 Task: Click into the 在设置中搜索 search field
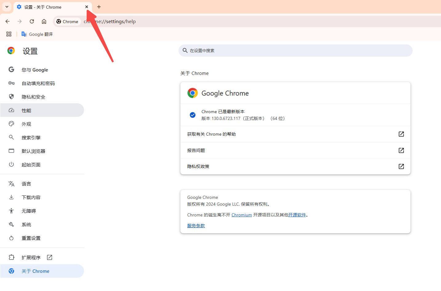[x=295, y=51]
